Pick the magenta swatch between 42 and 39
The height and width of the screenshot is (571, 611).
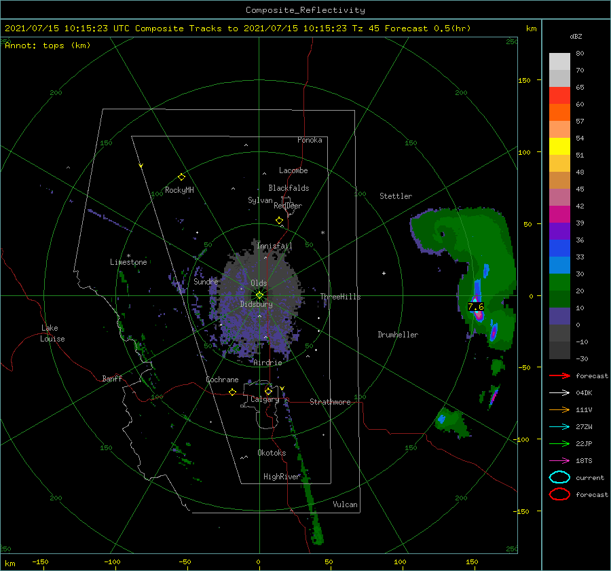559,214
